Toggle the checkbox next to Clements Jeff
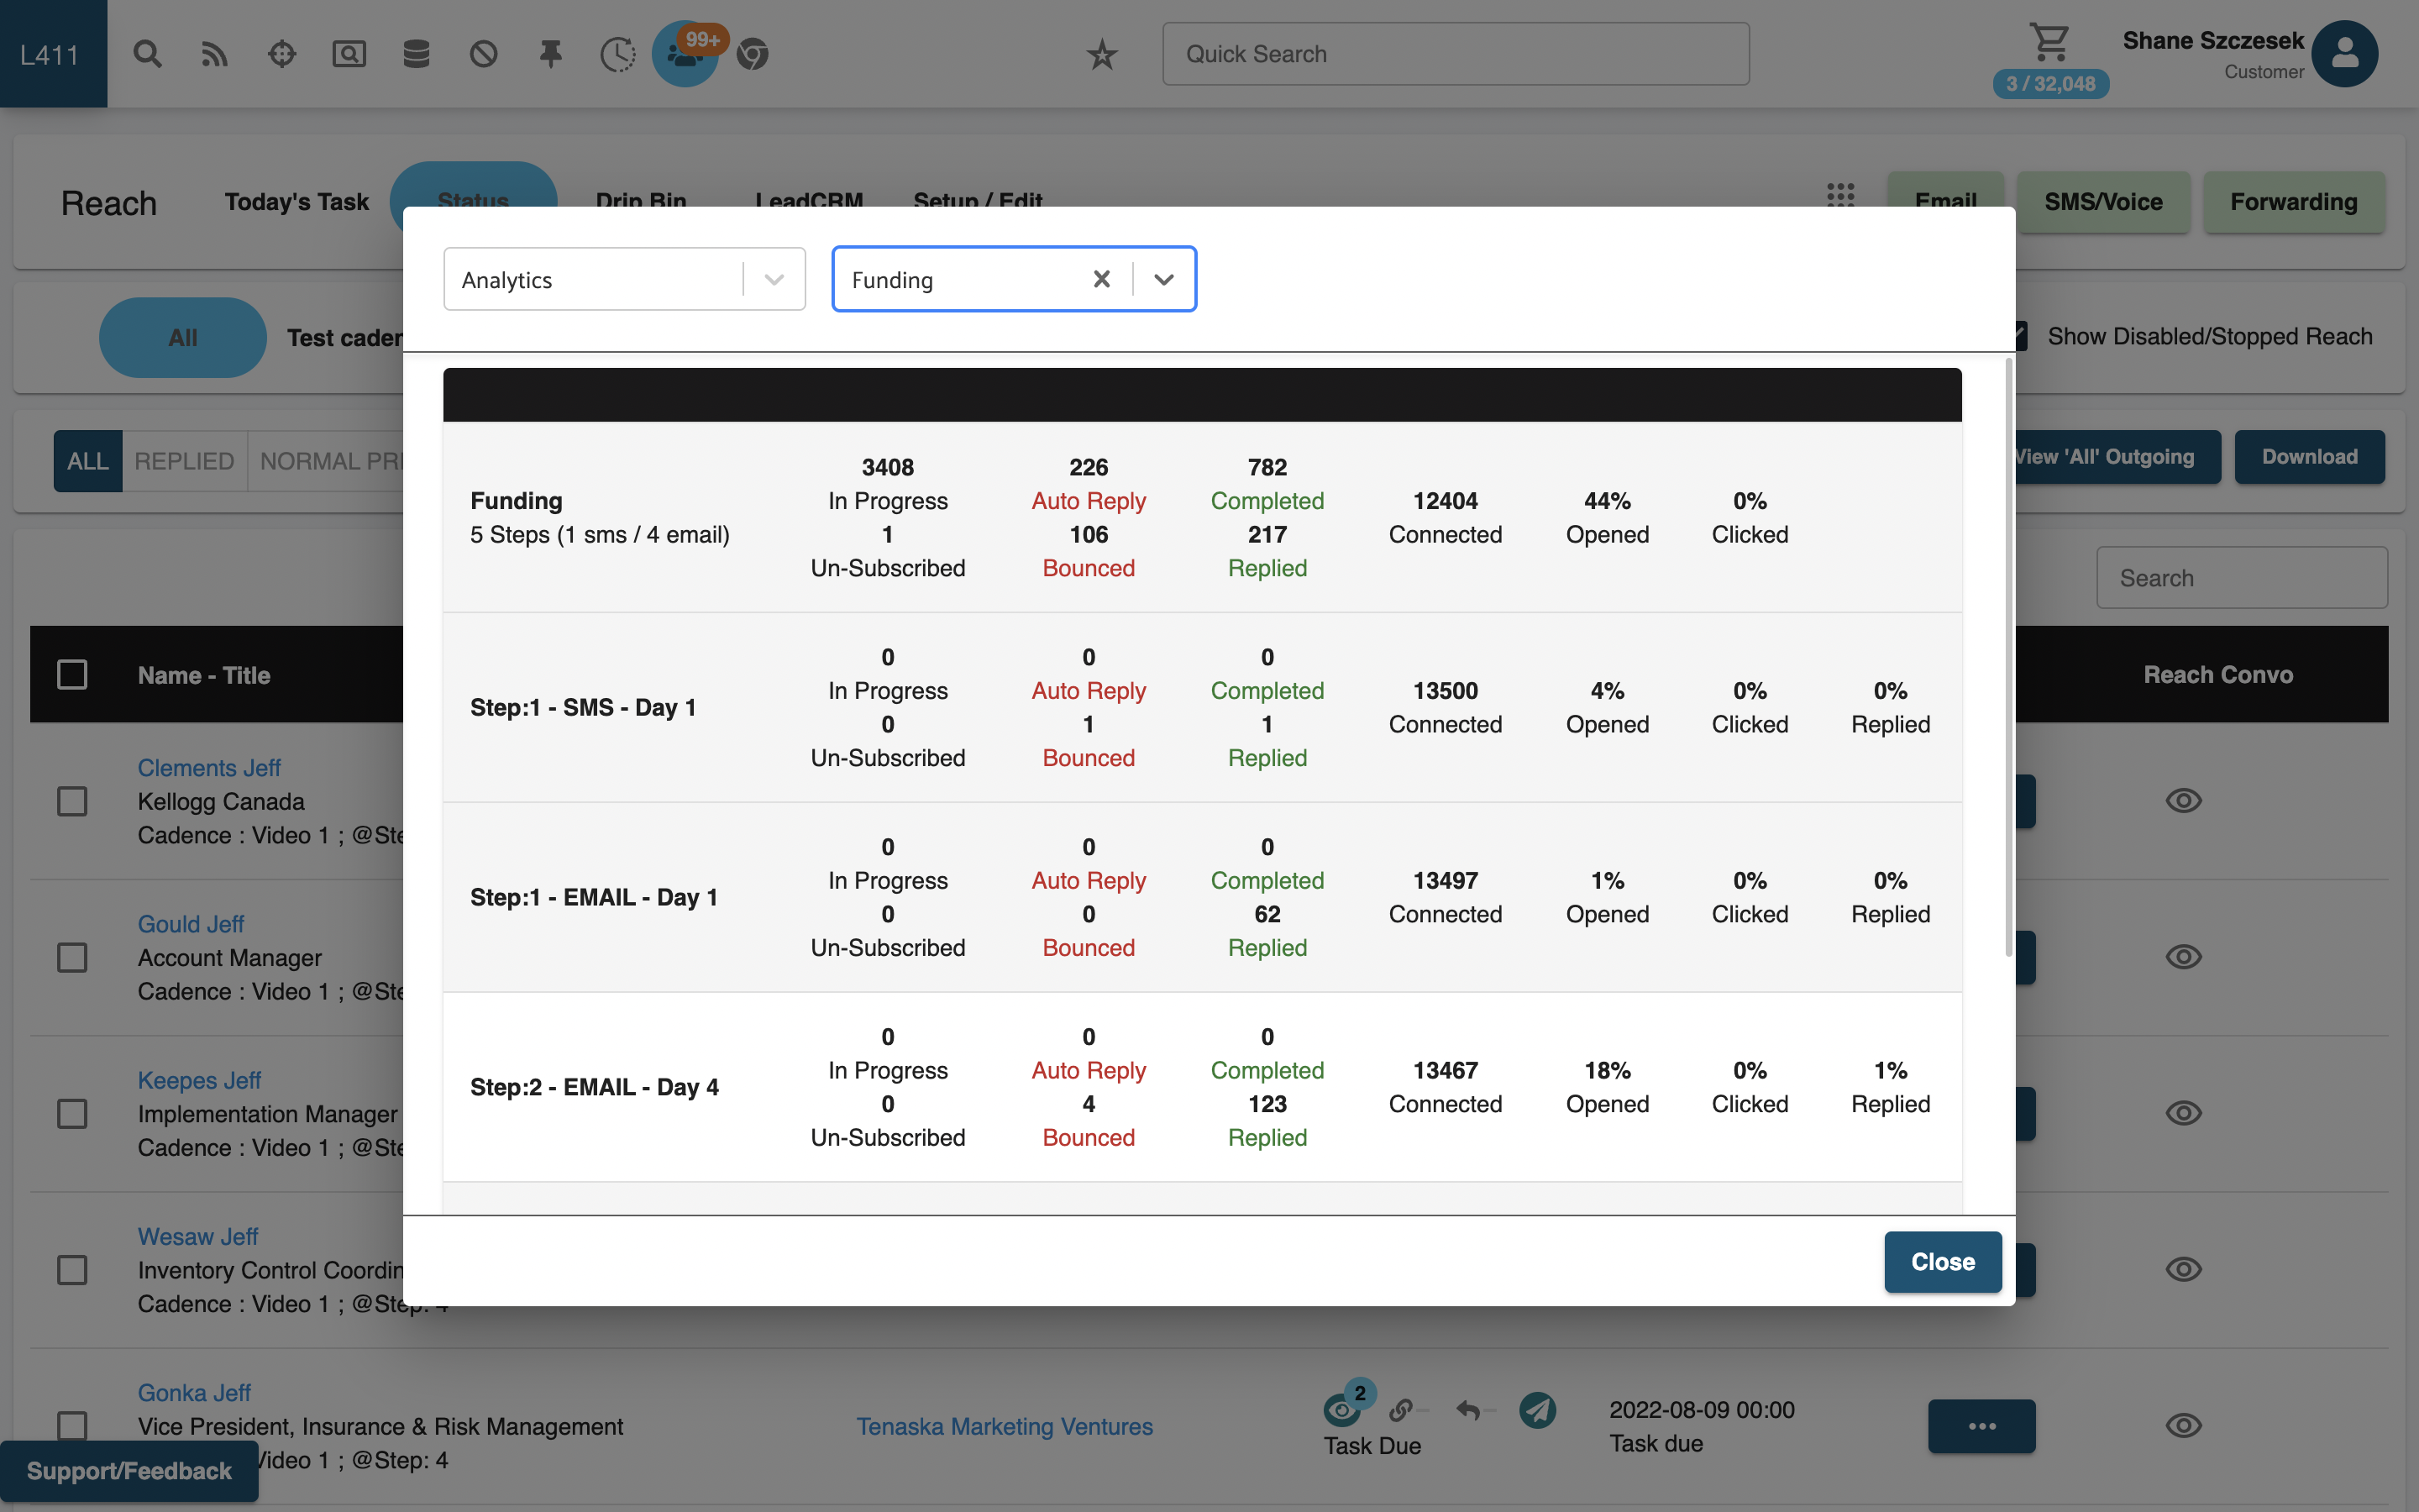The width and height of the screenshot is (2419, 1512). pos(71,800)
